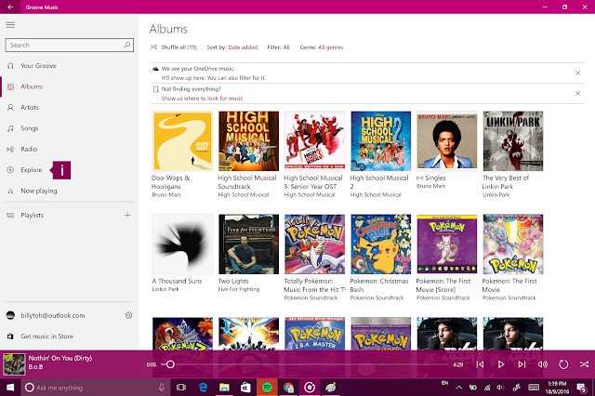Screen dimensions: 595x396
Task: Open the Windows Start menu
Action: pos(10,388)
